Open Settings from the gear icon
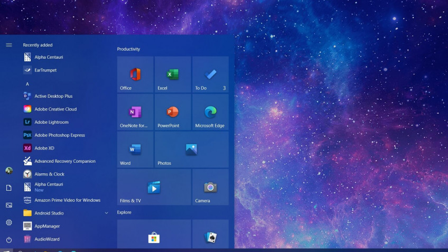 coord(9,222)
